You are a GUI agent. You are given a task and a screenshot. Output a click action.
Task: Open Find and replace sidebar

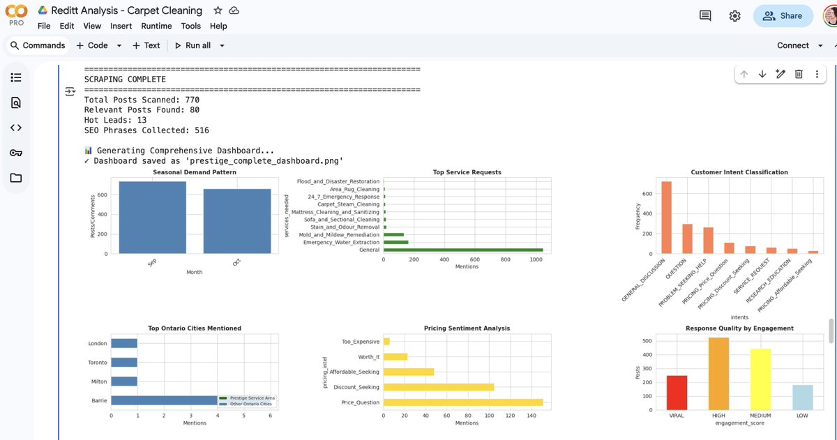[x=16, y=103]
